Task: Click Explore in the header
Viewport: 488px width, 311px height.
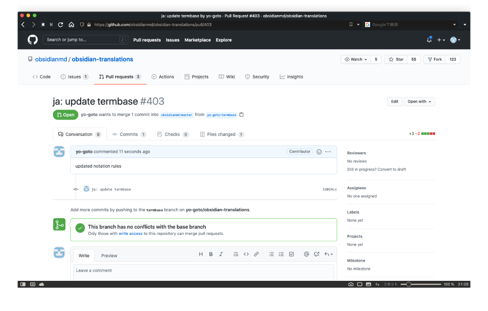Action: [x=224, y=40]
